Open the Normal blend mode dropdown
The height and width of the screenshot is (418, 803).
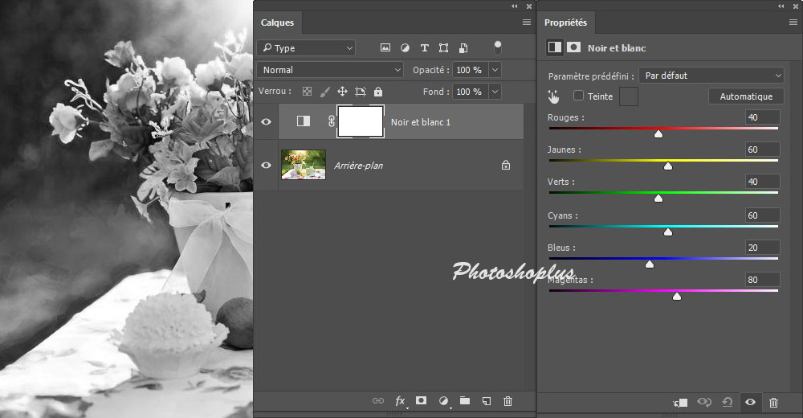330,70
